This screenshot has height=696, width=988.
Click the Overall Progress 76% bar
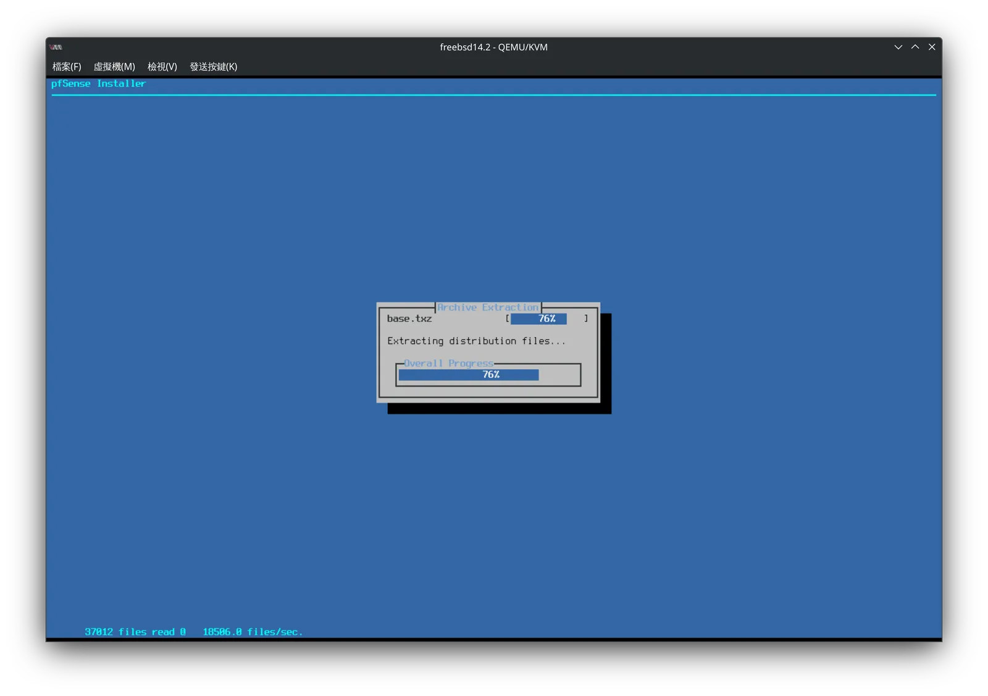pos(488,375)
